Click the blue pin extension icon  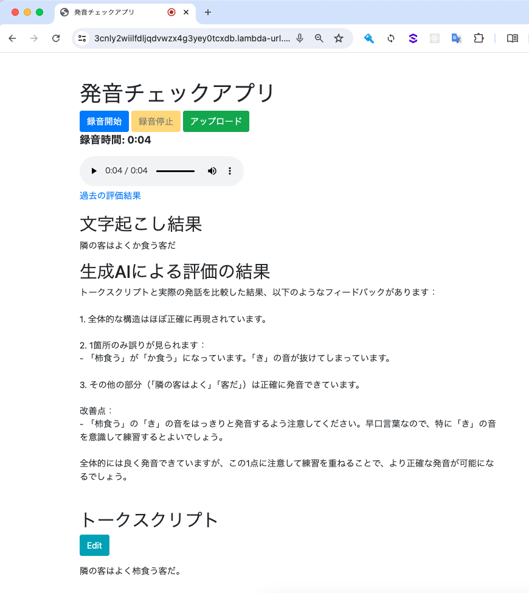369,38
